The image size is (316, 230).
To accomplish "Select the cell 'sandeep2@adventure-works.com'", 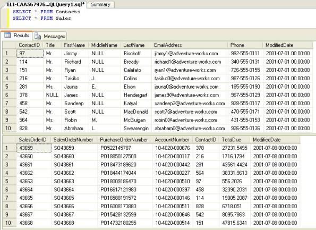I will click(190, 104).
